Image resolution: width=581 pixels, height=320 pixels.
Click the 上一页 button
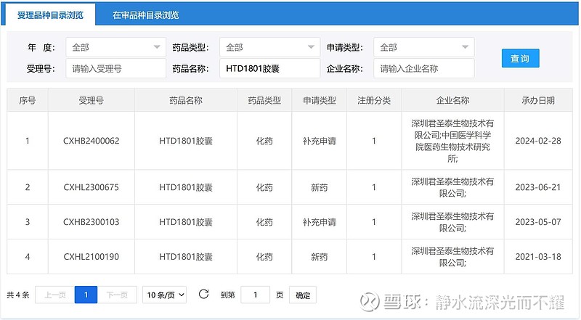[55, 295]
